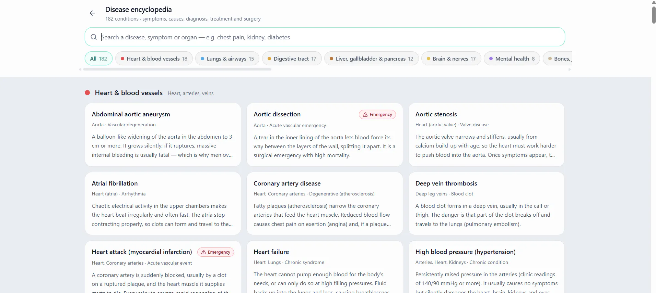The width and height of the screenshot is (656, 293).
Task: Go back using the arrow icon
Action: (92, 13)
